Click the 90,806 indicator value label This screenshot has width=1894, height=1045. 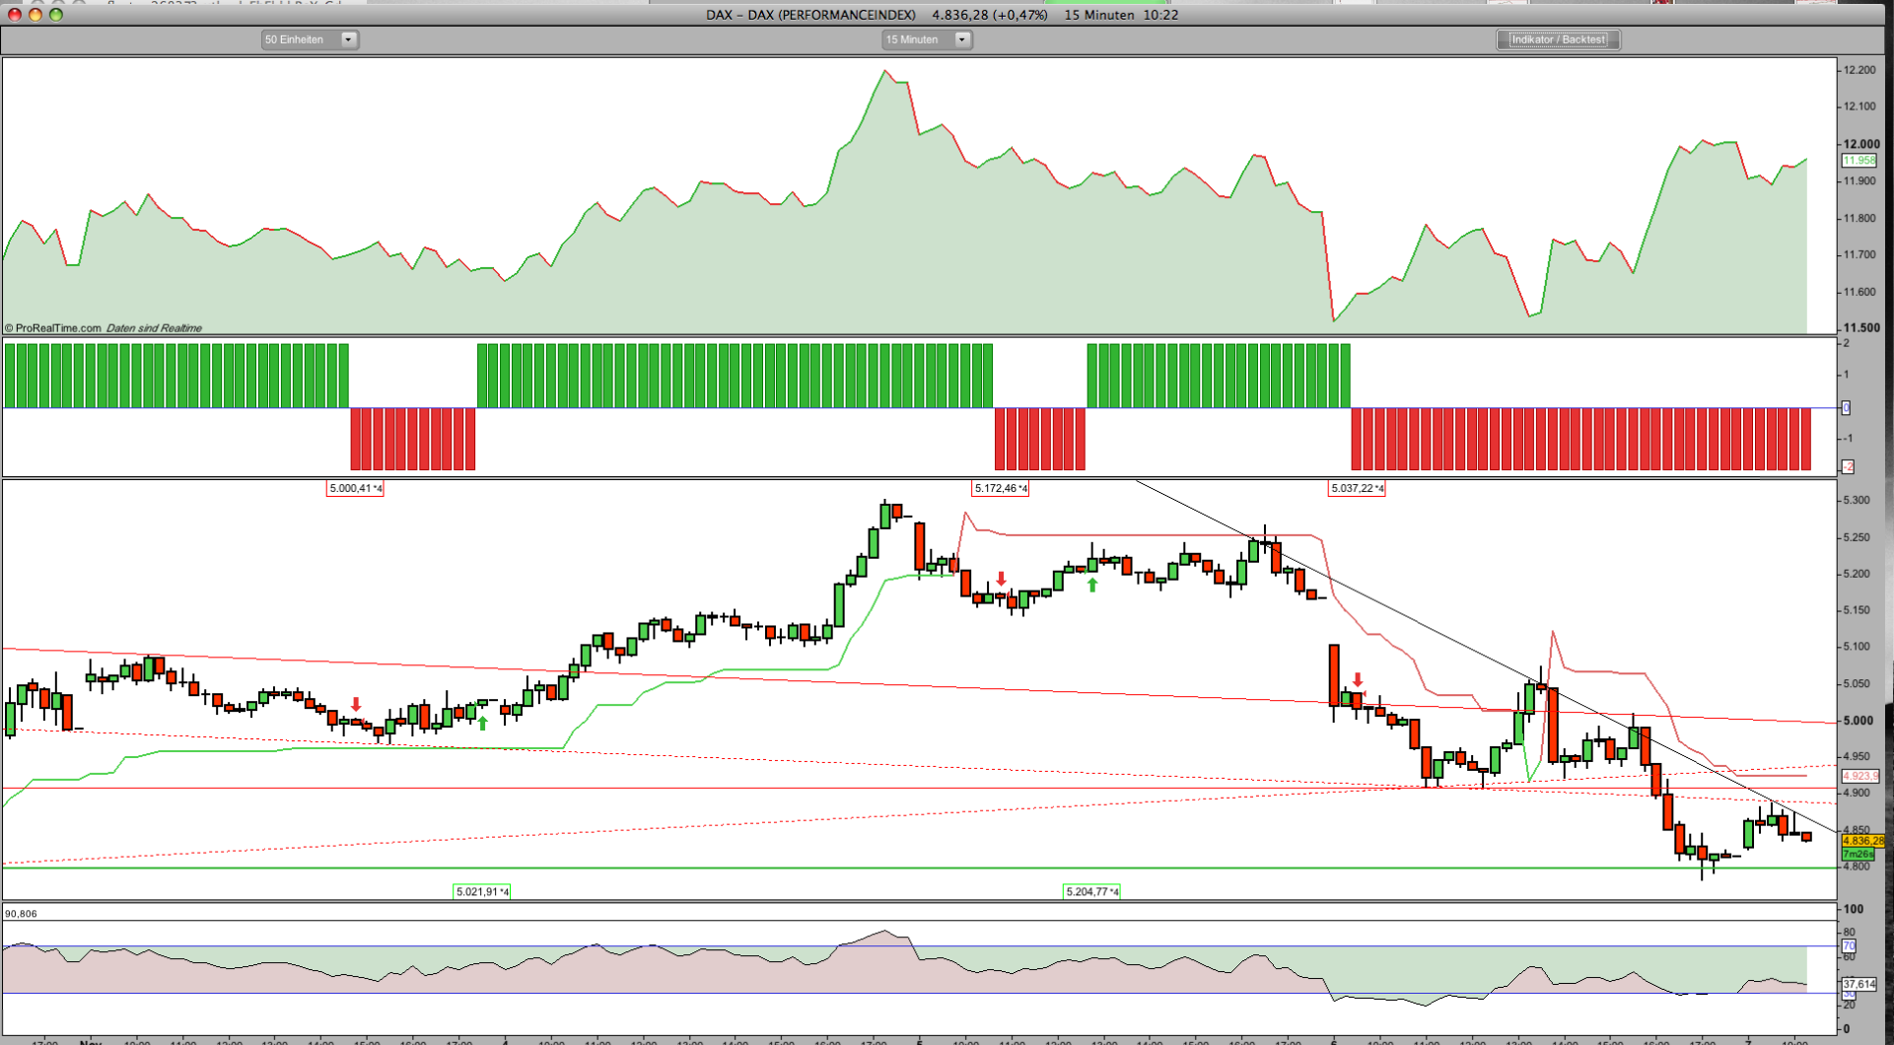[x=21, y=914]
